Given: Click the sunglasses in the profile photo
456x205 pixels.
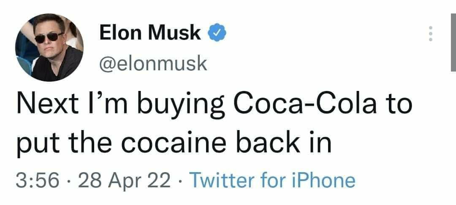Looking at the screenshot, I should [48, 37].
